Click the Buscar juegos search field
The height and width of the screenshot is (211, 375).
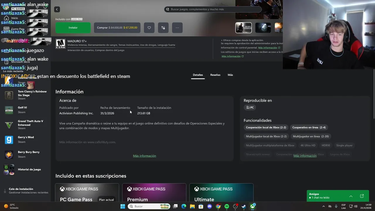[213, 9]
